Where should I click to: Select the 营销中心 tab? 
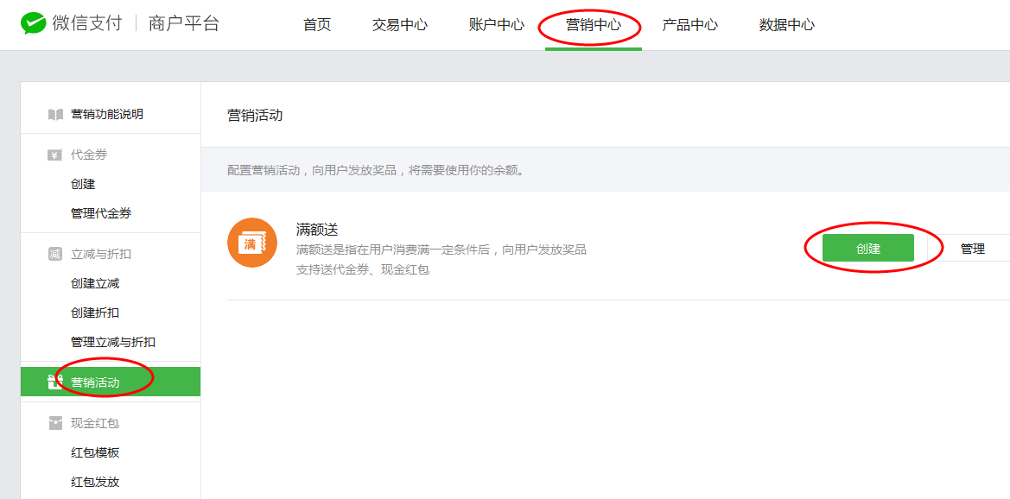coord(594,25)
